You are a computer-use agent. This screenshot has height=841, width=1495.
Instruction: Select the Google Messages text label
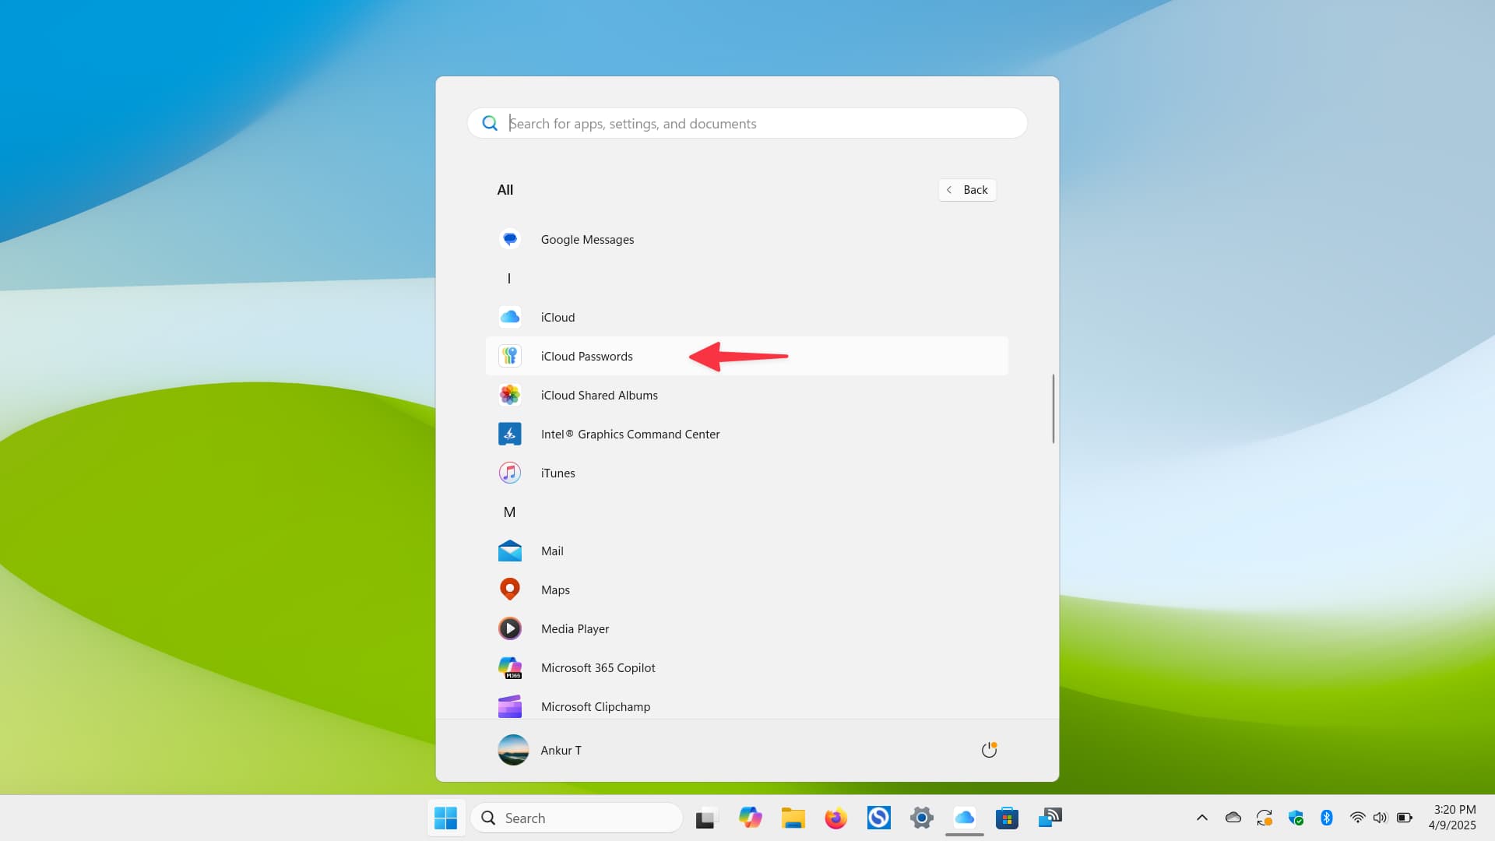[x=587, y=239]
